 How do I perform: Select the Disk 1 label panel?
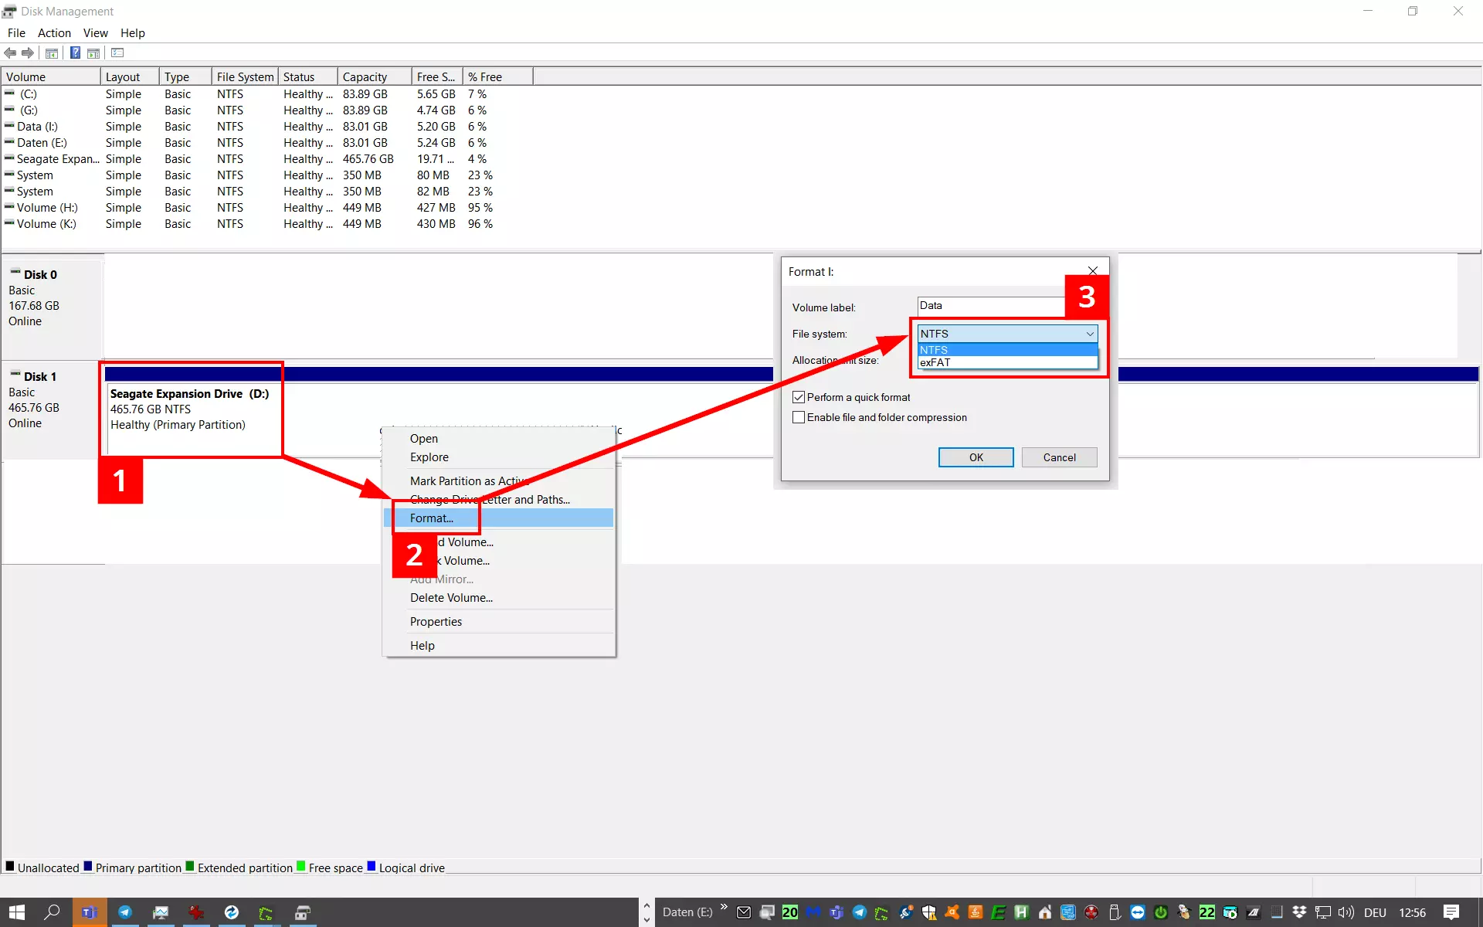pos(53,409)
